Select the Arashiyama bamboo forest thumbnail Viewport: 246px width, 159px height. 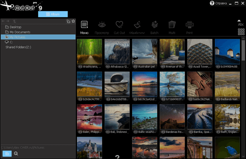point(90,51)
